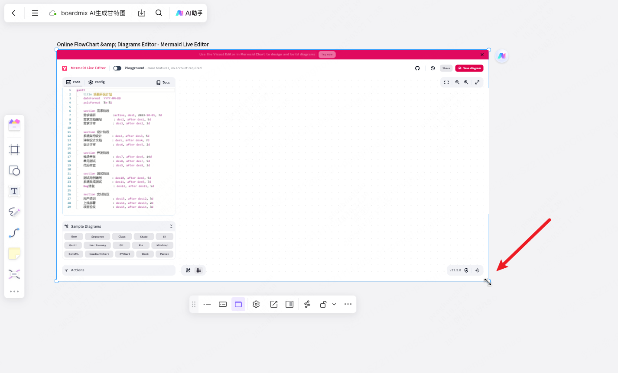
Task: Open the hamburger main menu
Action: coord(35,13)
